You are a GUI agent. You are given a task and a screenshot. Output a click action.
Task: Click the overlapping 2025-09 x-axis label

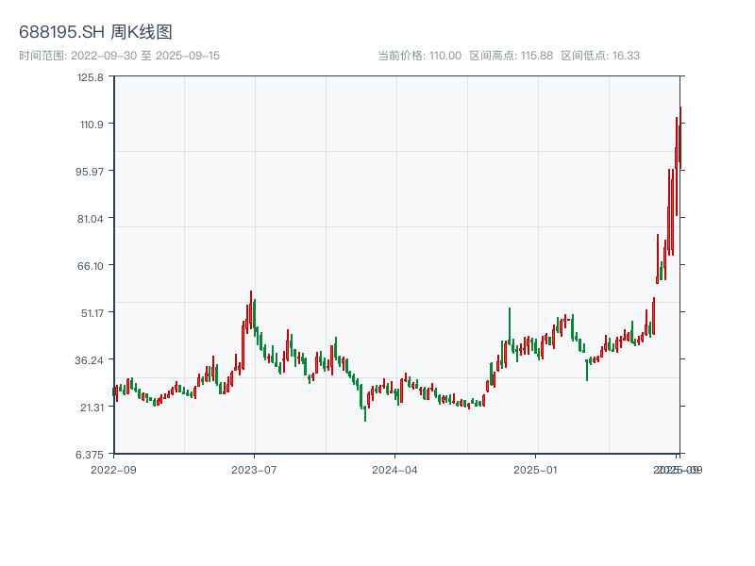click(x=678, y=470)
